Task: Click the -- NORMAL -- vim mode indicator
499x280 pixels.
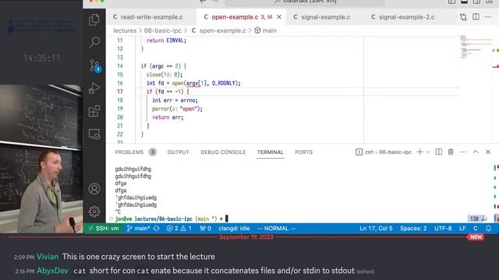Action: click(x=276, y=228)
